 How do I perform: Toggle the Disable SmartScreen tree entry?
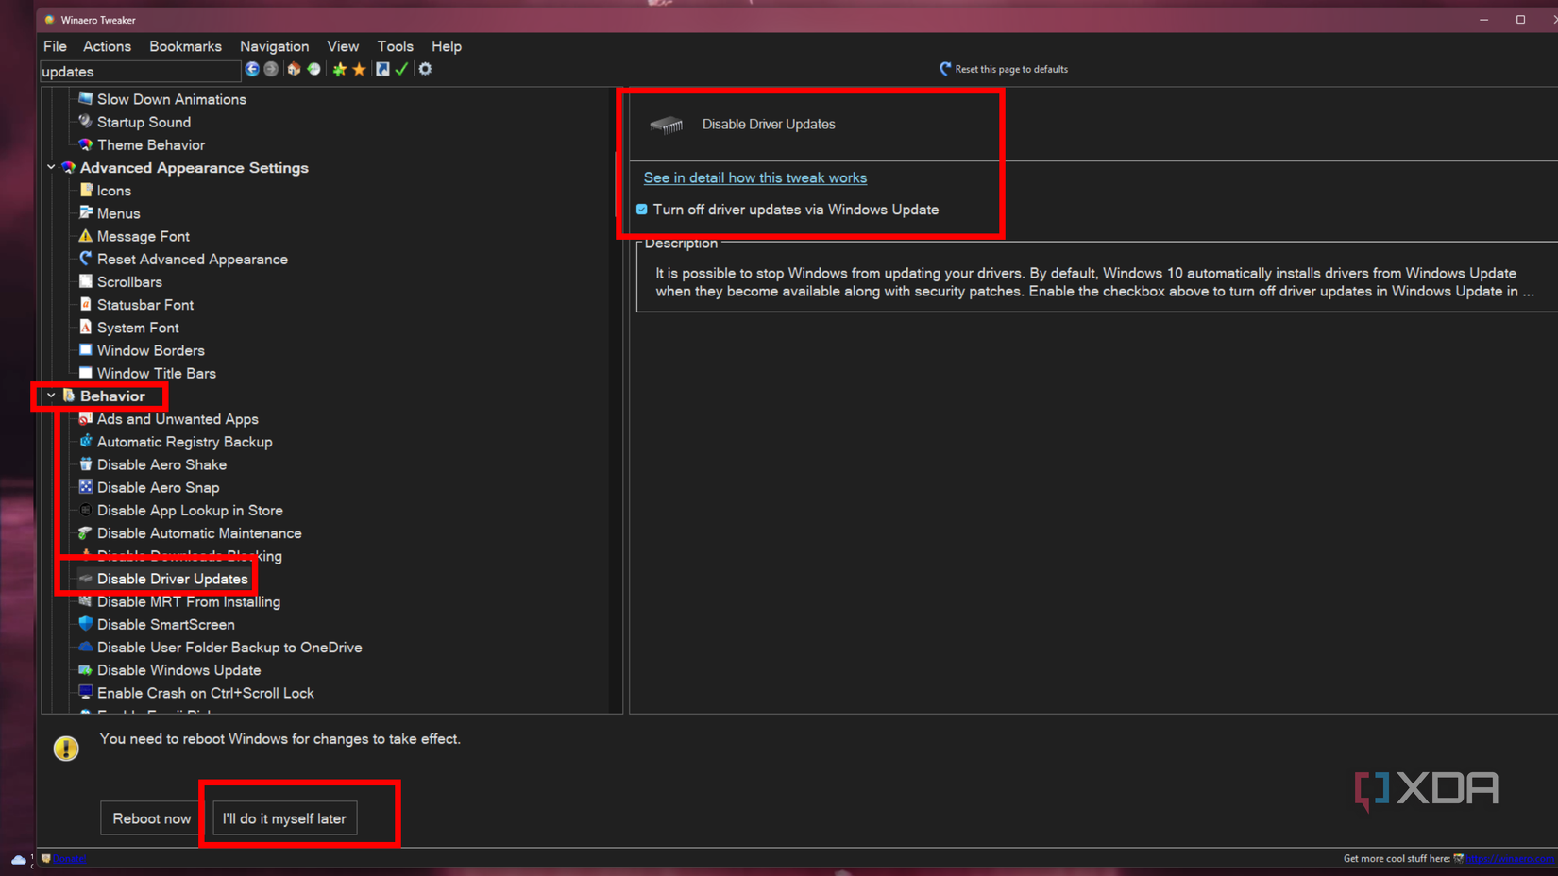[165, 624]
